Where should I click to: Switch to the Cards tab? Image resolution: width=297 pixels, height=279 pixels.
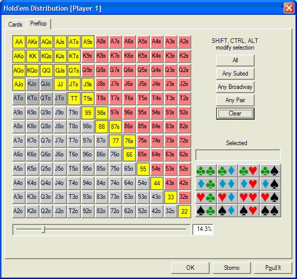click(x=15, y=25)
